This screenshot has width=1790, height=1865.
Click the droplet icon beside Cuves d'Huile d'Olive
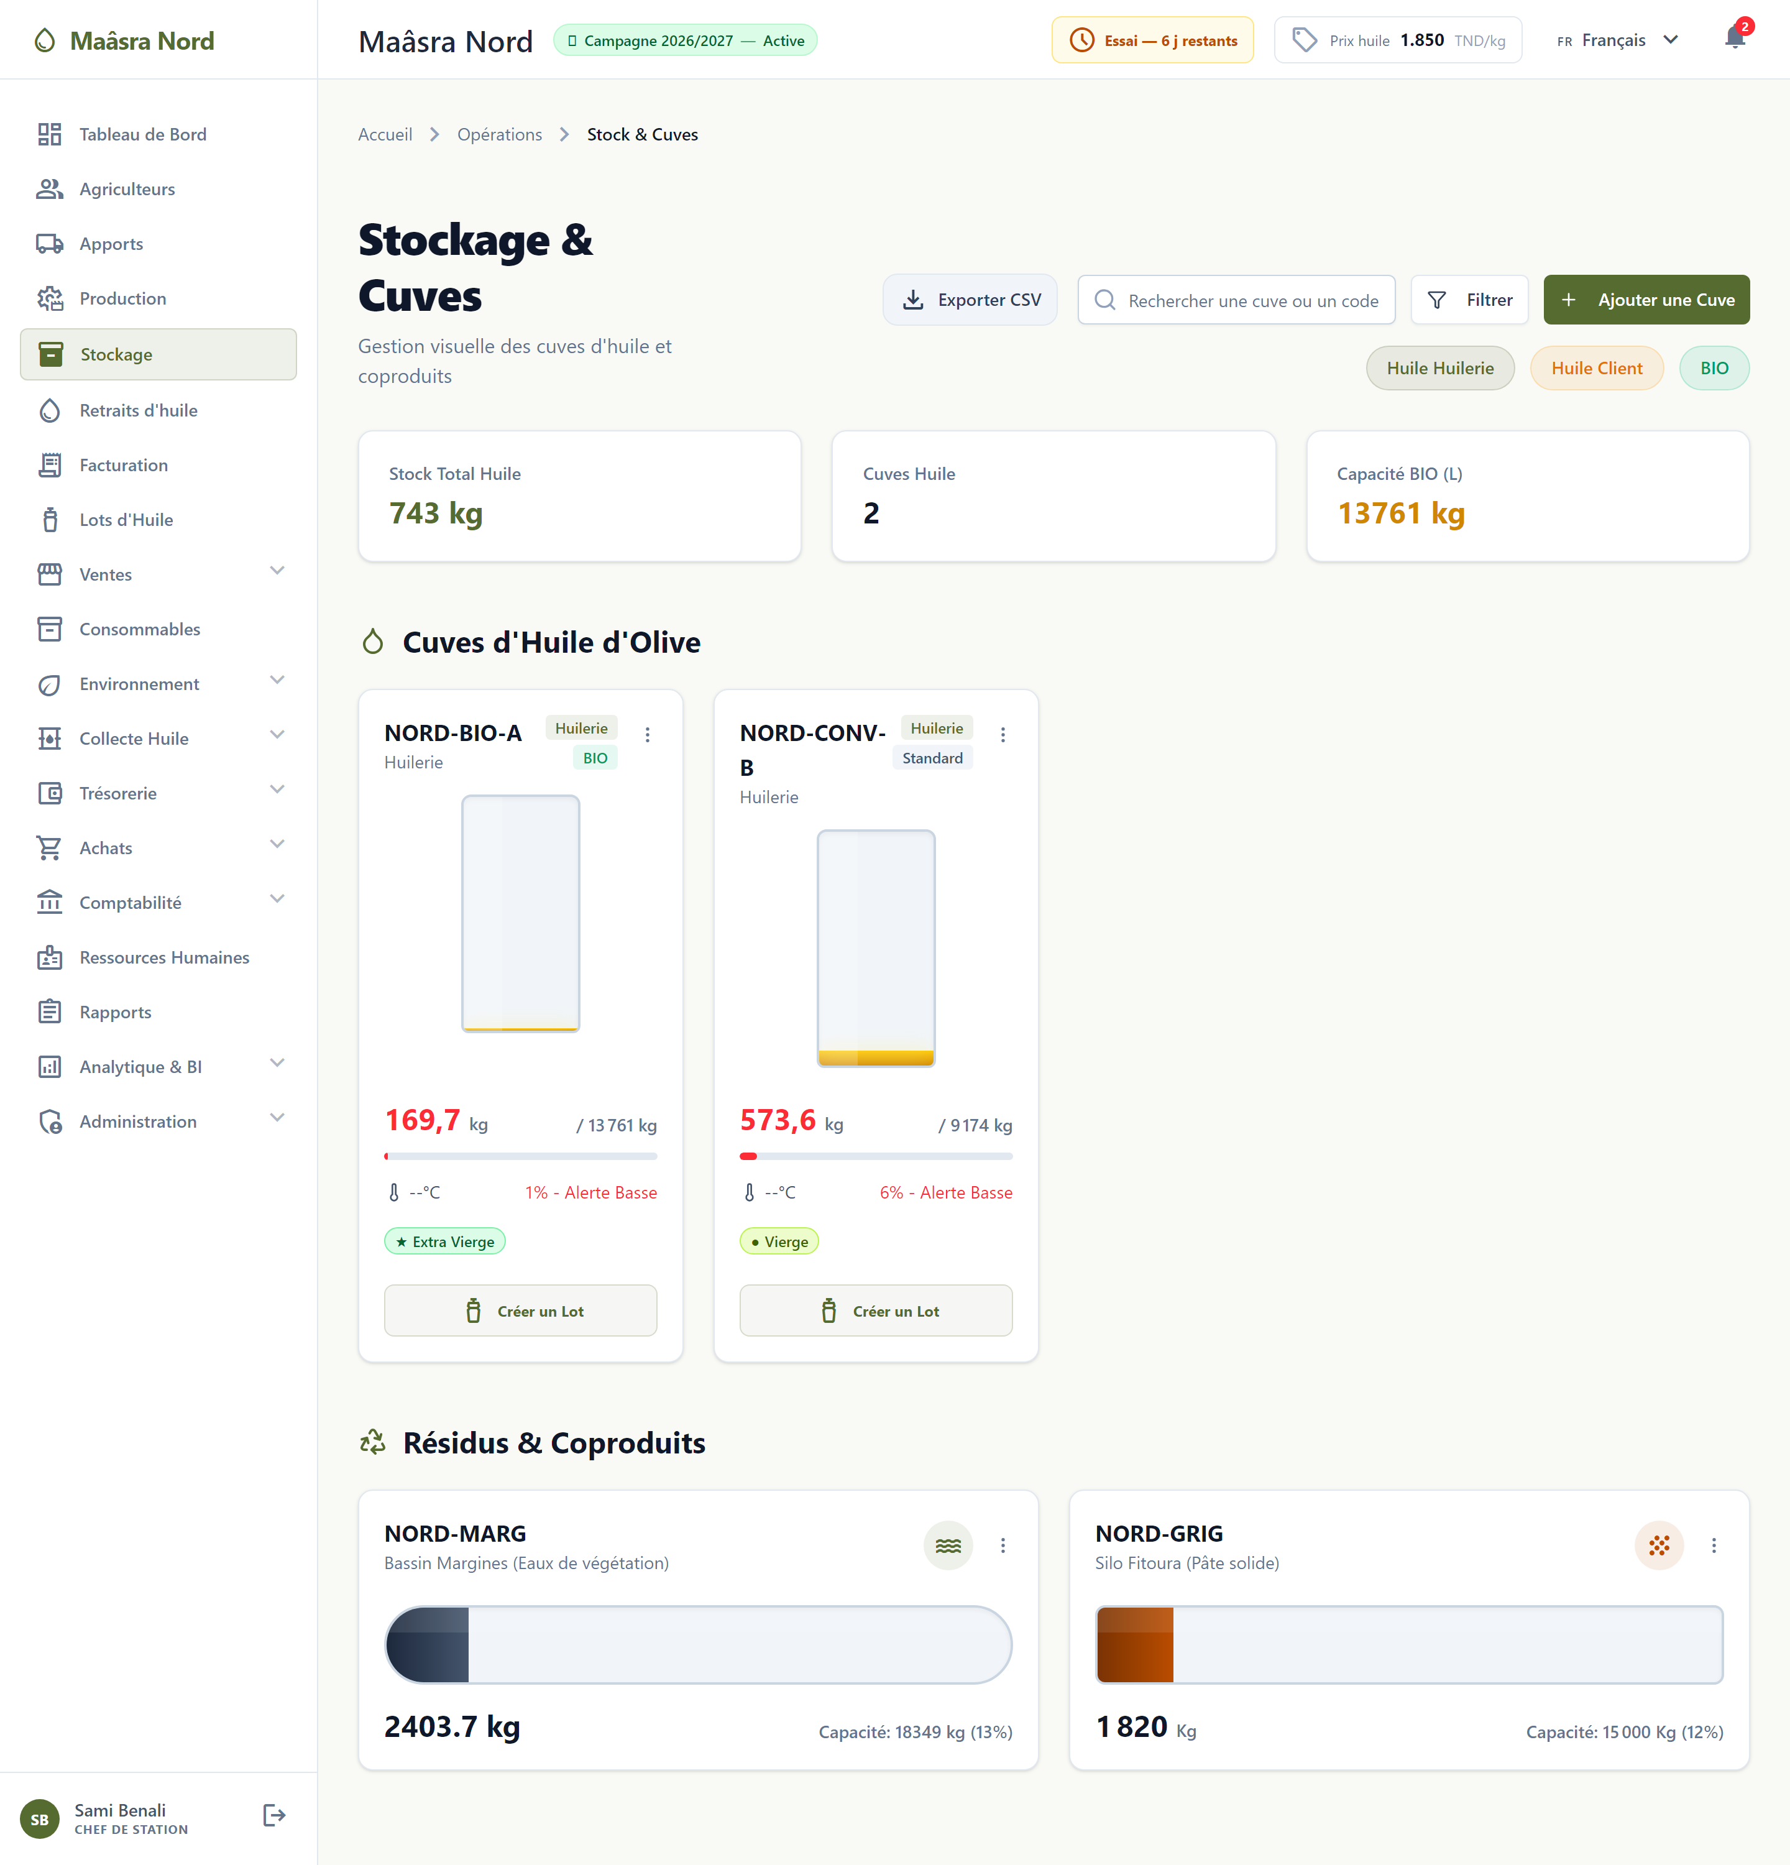[373, 642]
